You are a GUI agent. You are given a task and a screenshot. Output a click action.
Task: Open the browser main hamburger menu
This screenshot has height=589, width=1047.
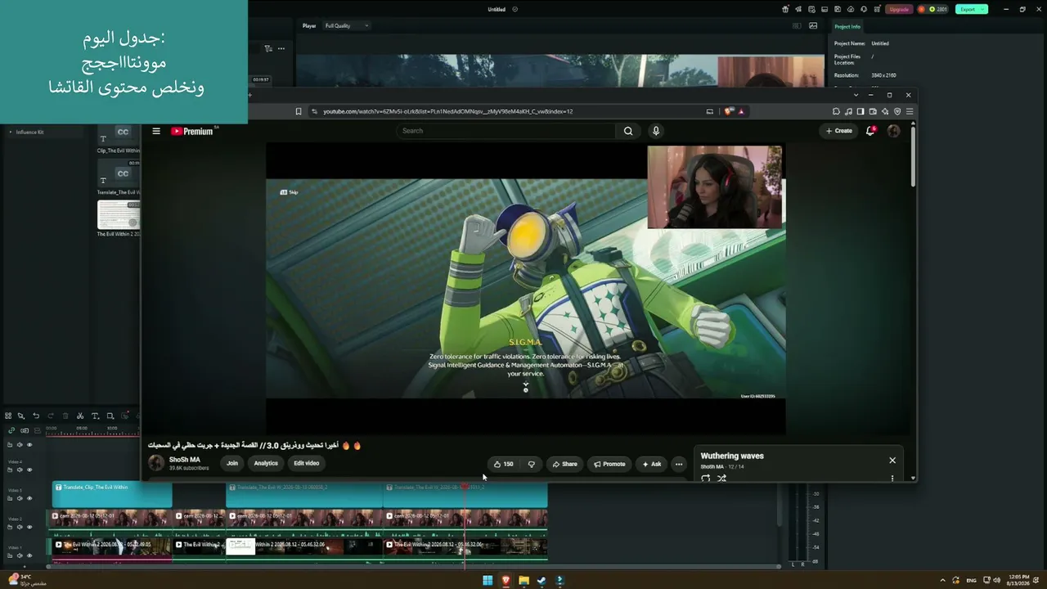point(910,111)
